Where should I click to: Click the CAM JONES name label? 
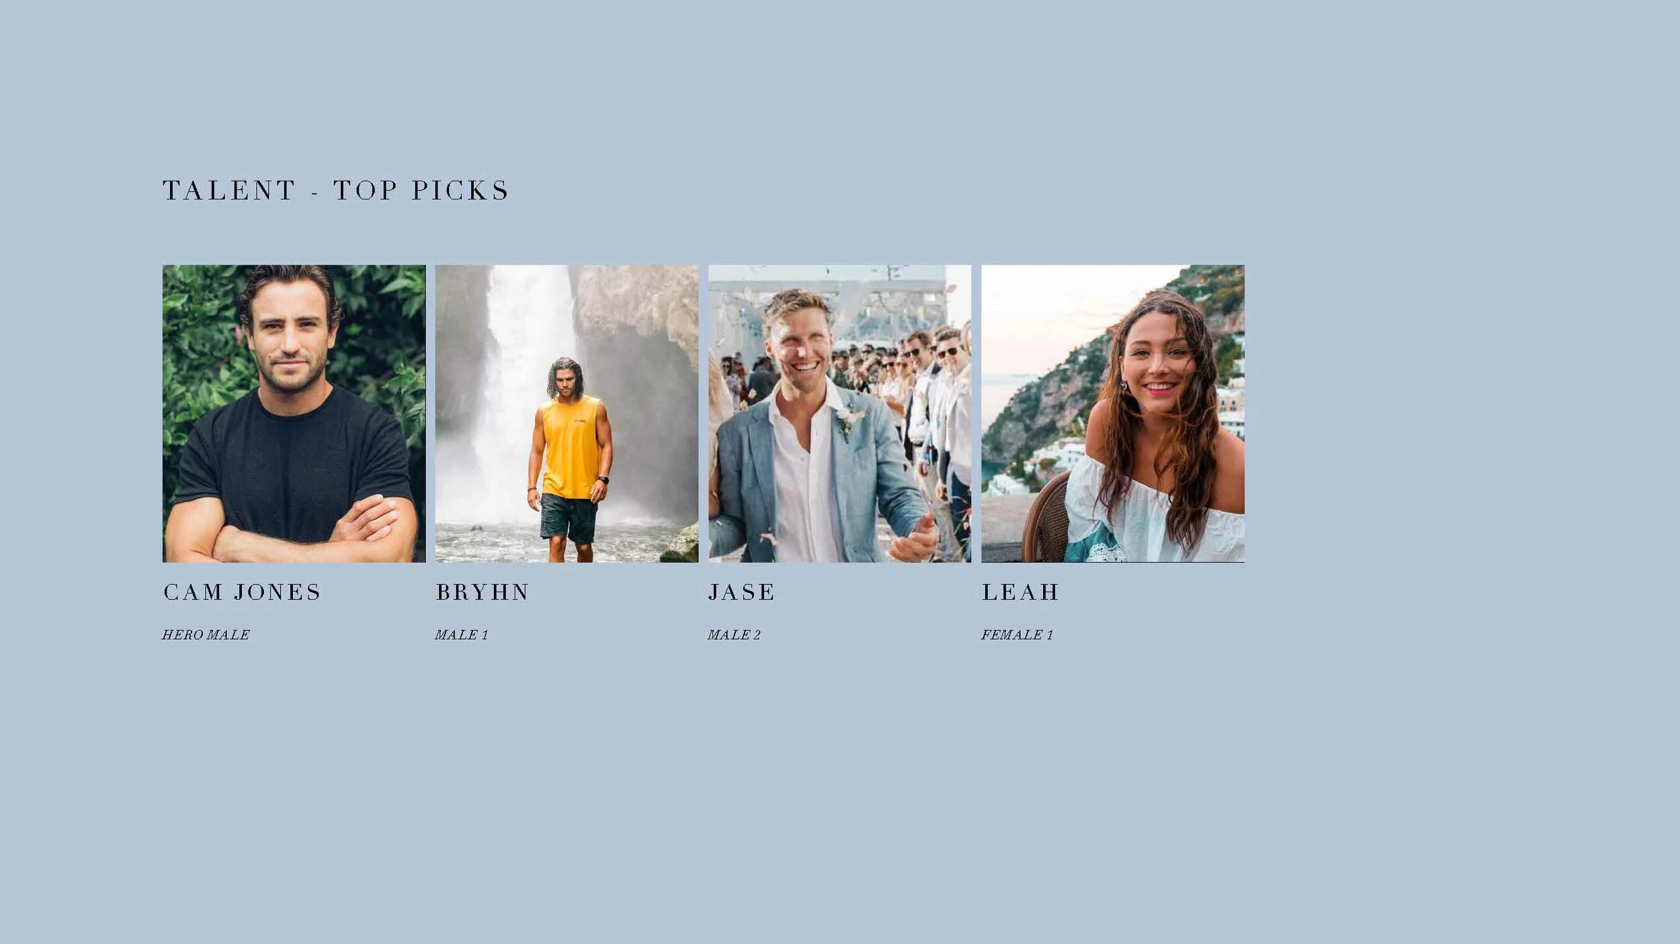point(242,592)
